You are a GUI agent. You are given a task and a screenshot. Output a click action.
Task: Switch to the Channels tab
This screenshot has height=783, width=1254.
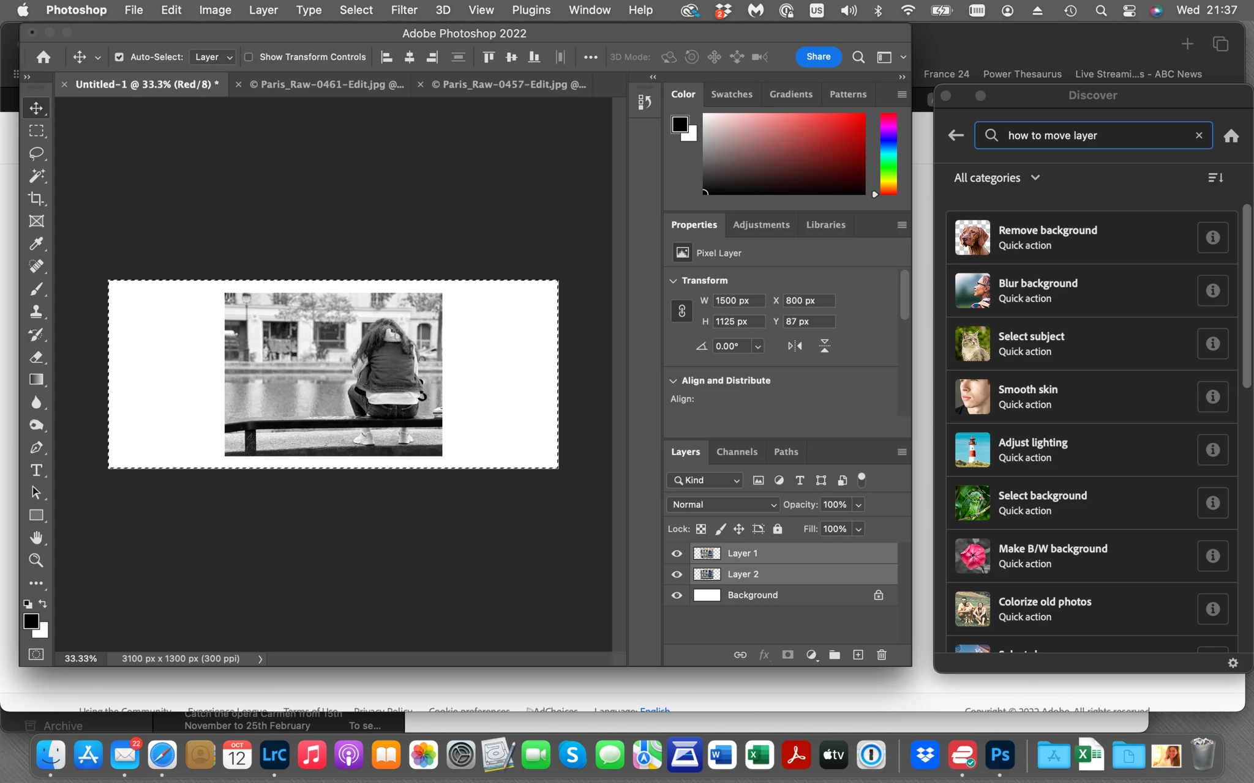737,451
